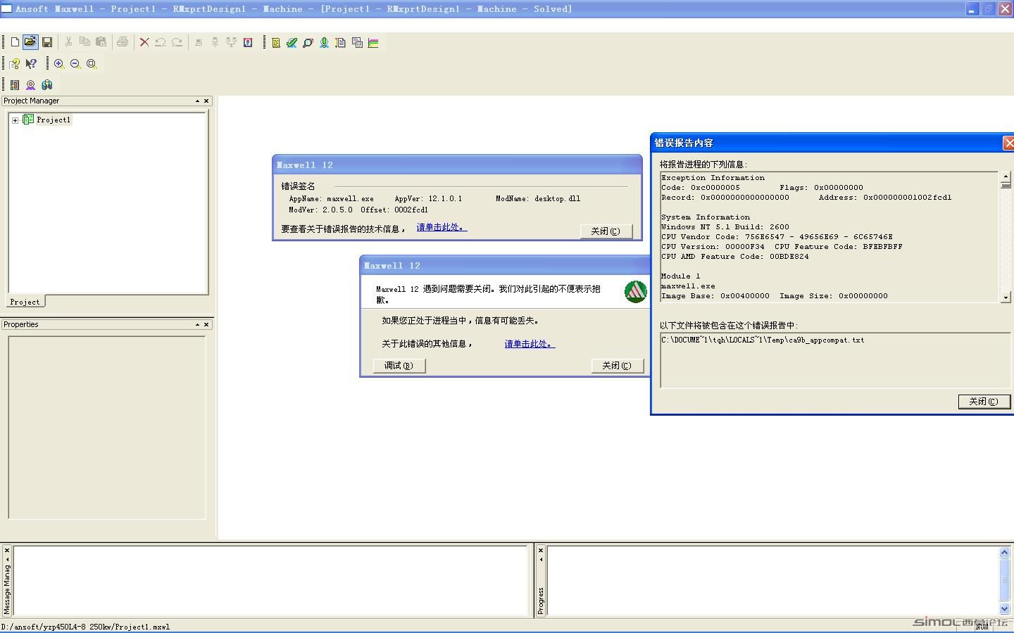Collapse the Properties panel with its arrow
The image size is (1014, 633).
point(197,324)
